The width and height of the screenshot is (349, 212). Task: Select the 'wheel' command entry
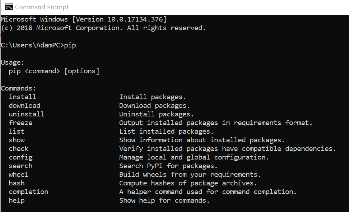click(x=18, y=174)
